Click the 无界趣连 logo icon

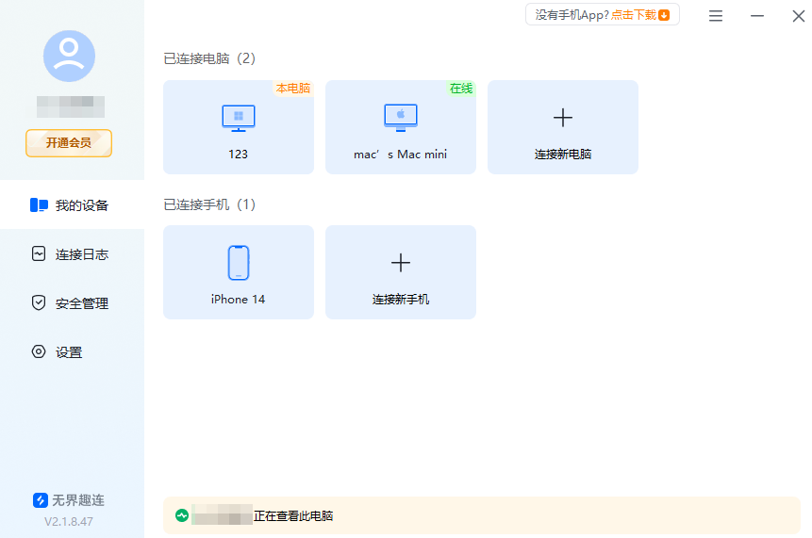[41, 500]
